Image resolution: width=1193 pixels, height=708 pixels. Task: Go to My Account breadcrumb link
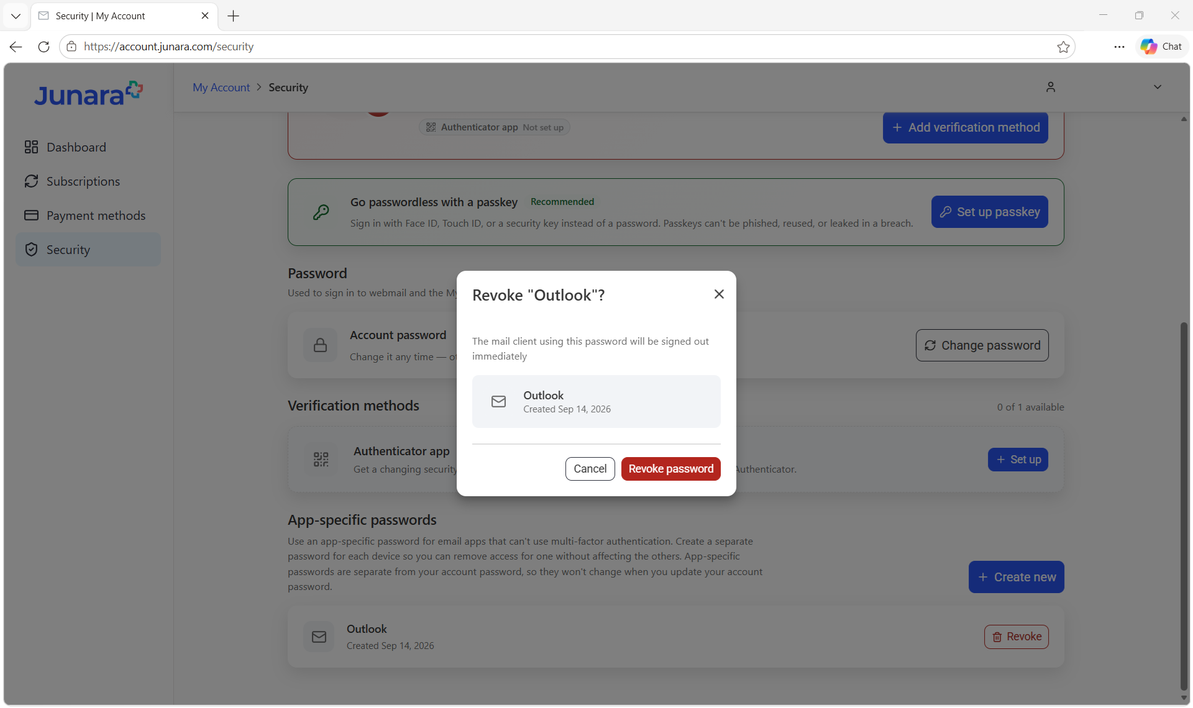click(221, 88)
